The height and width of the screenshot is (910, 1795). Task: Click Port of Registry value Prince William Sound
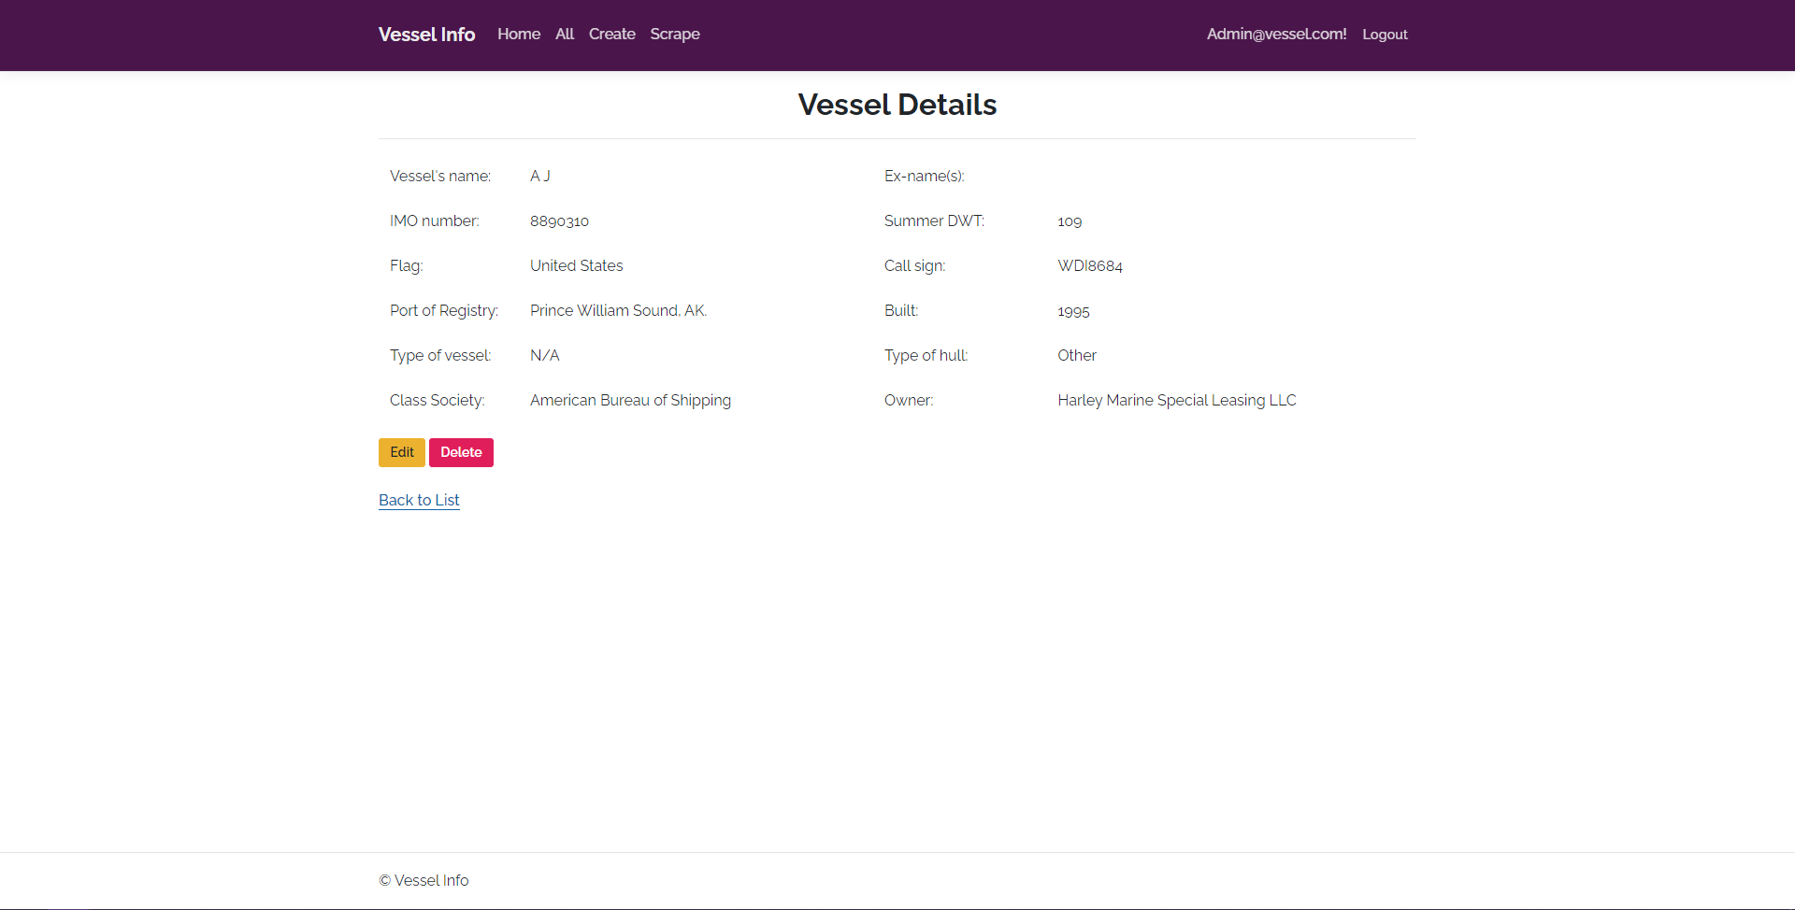point(618,310)
